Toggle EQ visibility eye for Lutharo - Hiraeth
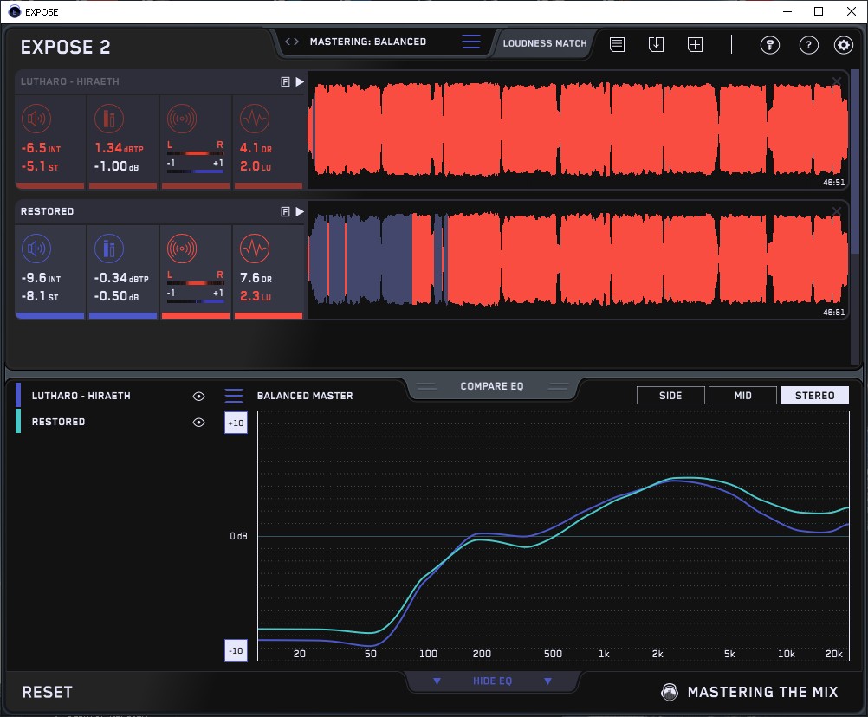The height and width of the screenshot is (717, 868). pyautogui.click(x=198, y=396)
